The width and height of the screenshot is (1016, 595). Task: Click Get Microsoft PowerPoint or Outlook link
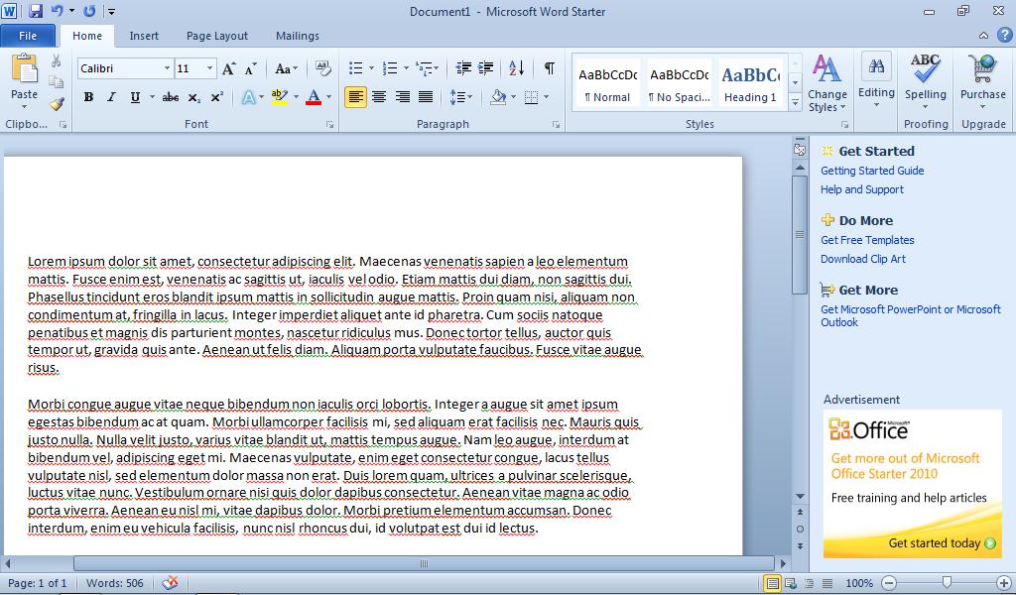coord(911,316)
